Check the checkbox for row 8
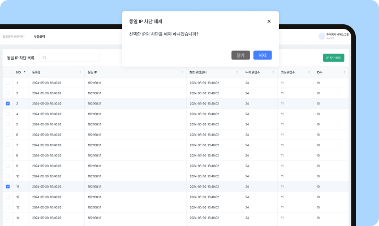The height and width of the screenshot is (226, 379). tap(8, 155)
